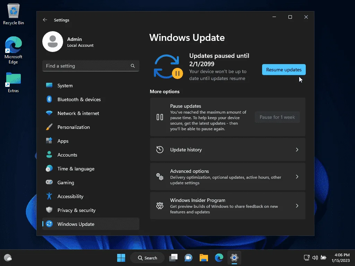This screenshot has height=266, width=355.
Task: Open the Windows Insider Program title
Action: (198, 200)
